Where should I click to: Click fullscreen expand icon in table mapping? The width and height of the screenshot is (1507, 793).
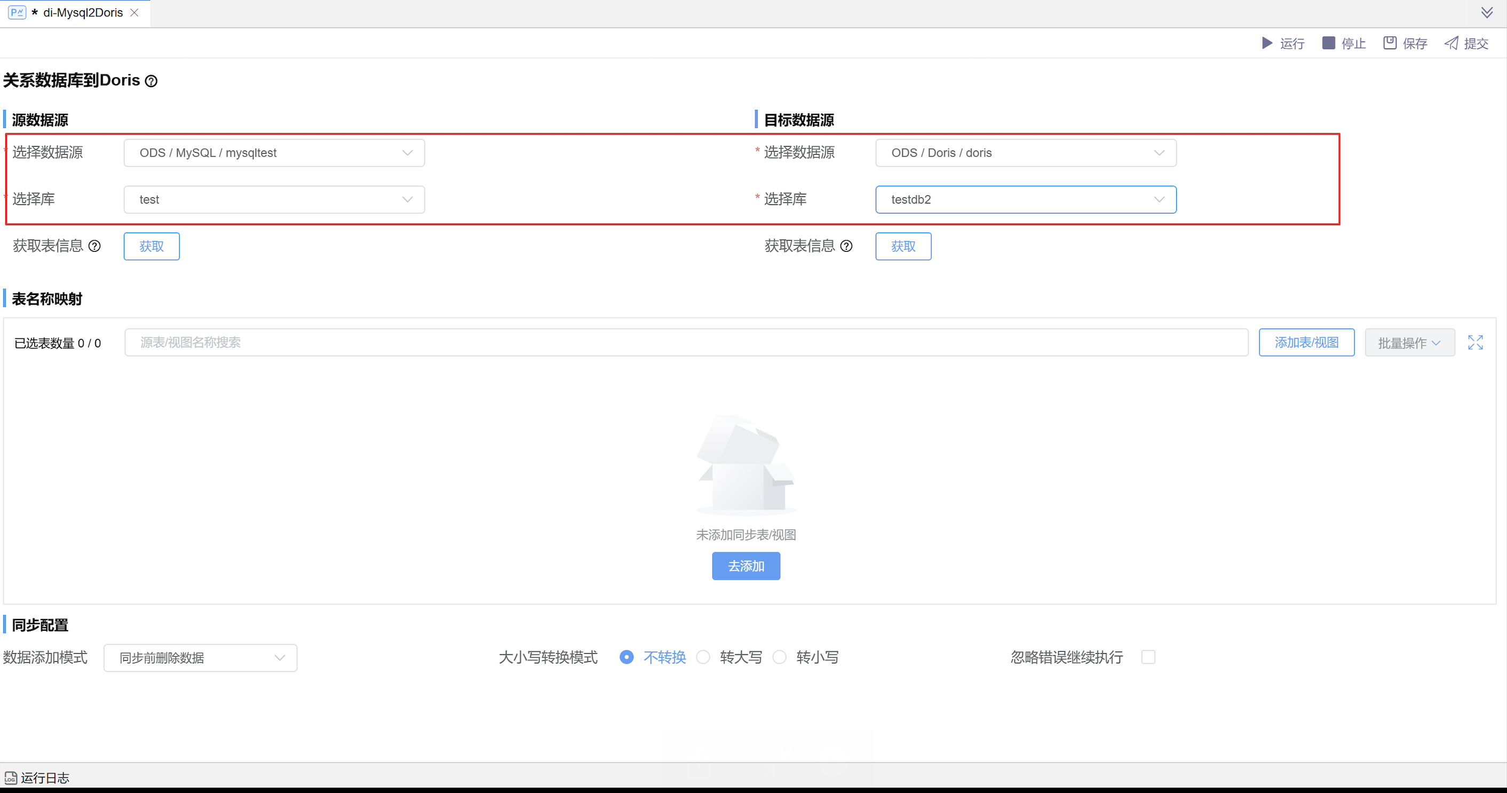[1475, 343]
